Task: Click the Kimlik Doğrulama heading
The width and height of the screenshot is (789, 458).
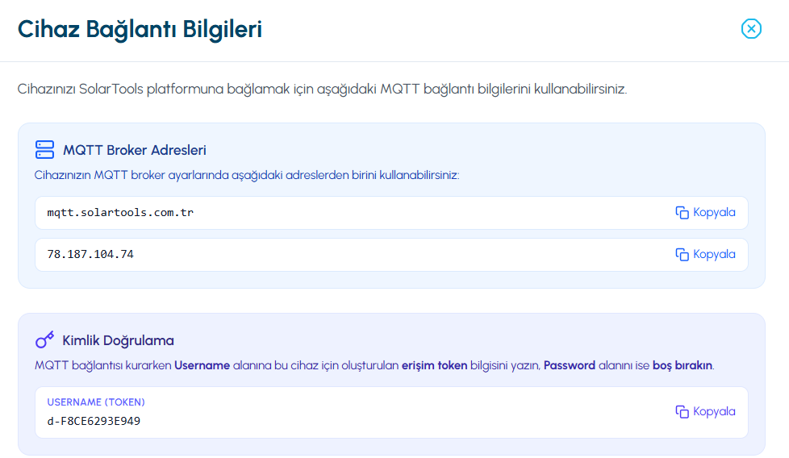Action: pyautogui.click(x=118, y=340)
